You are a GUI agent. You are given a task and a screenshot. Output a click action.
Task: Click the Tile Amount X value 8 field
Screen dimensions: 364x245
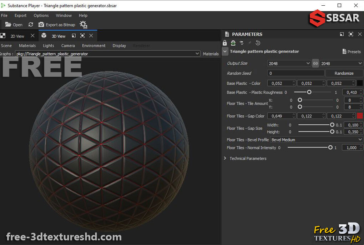[353, 100]
